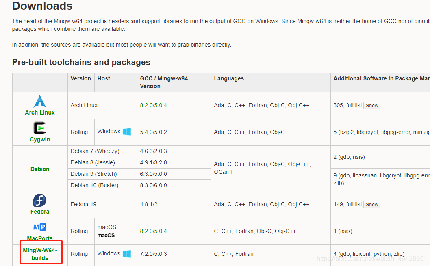
Task: Click the Arch Linux logo icon
Action: (40, 102)
